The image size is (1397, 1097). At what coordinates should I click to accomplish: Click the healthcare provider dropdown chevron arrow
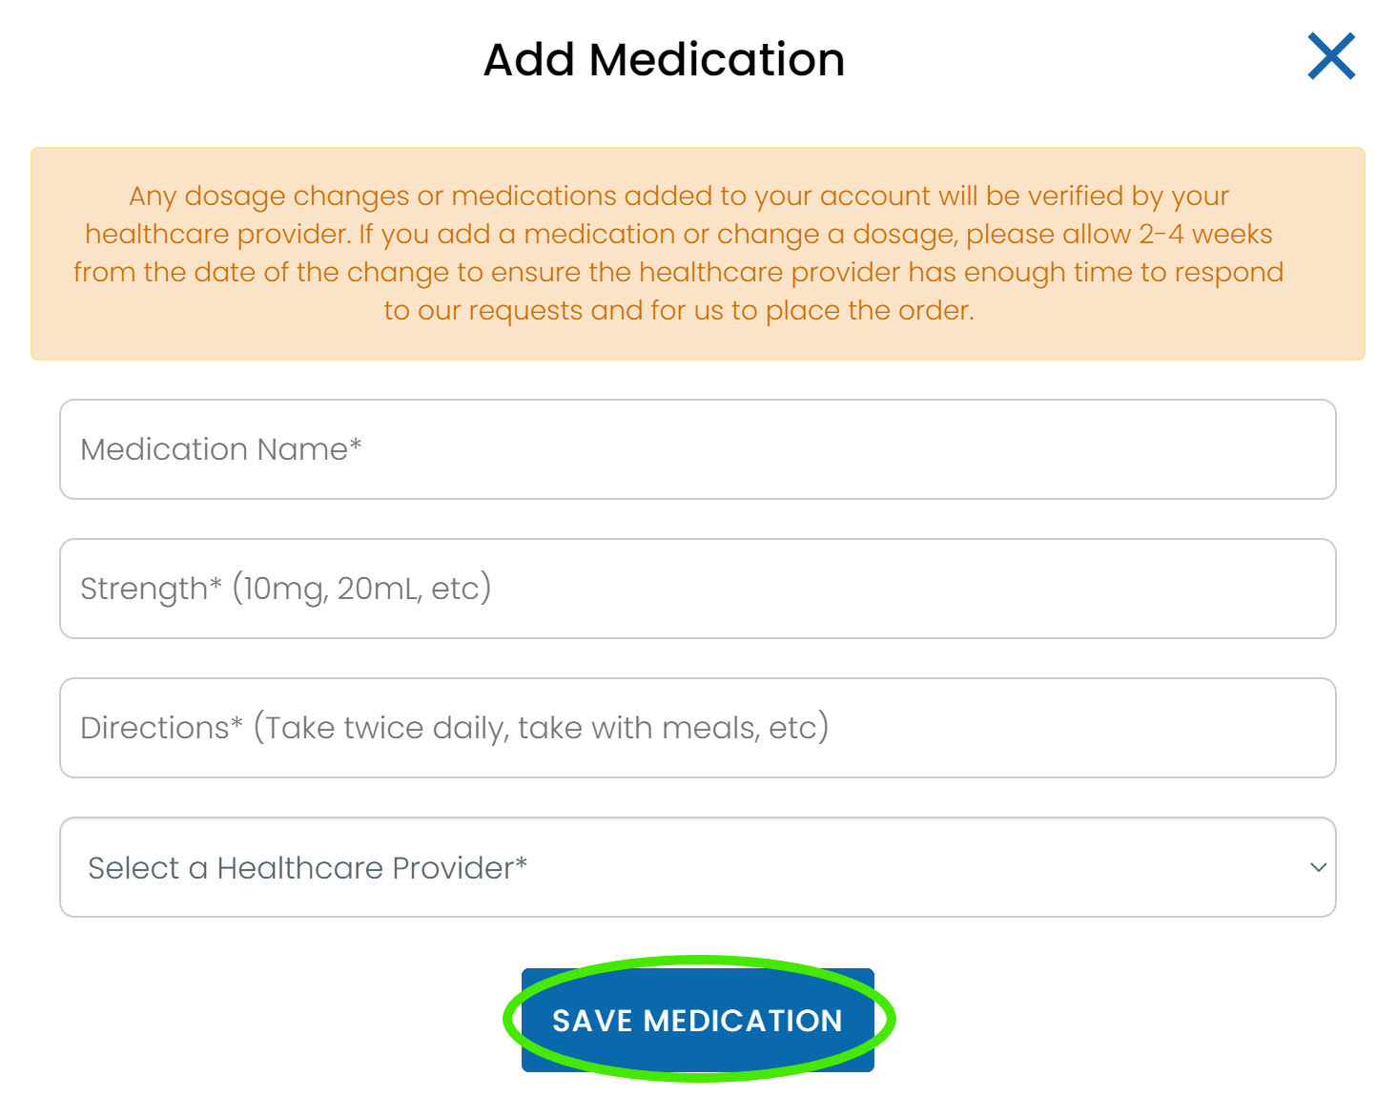tap(1318, 867)
